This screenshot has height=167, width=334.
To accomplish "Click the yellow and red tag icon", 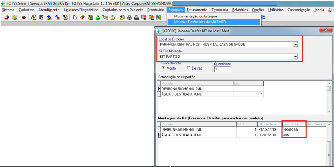I will pyautogui.click(x=82, y=17).
